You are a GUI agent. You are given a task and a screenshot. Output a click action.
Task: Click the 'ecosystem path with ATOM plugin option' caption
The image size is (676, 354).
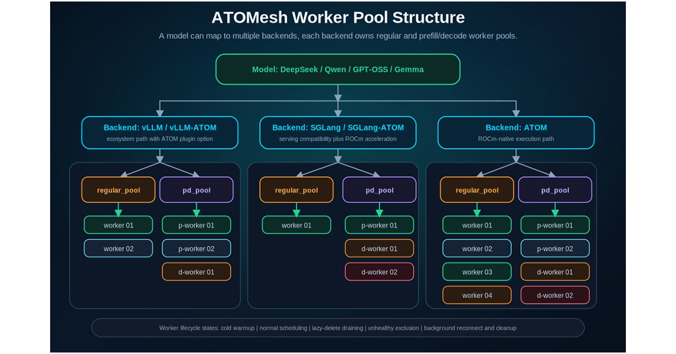tap(160, 138)
